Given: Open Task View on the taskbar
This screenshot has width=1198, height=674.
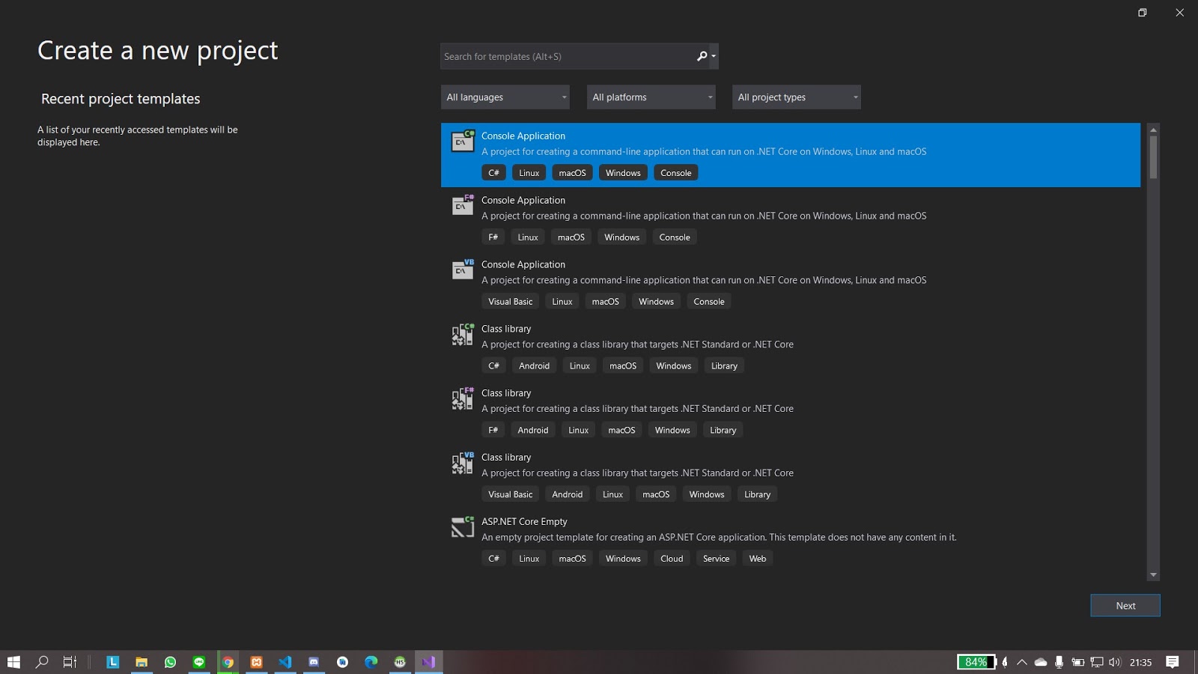Looking at the screenshot, I should pos(70,662).
